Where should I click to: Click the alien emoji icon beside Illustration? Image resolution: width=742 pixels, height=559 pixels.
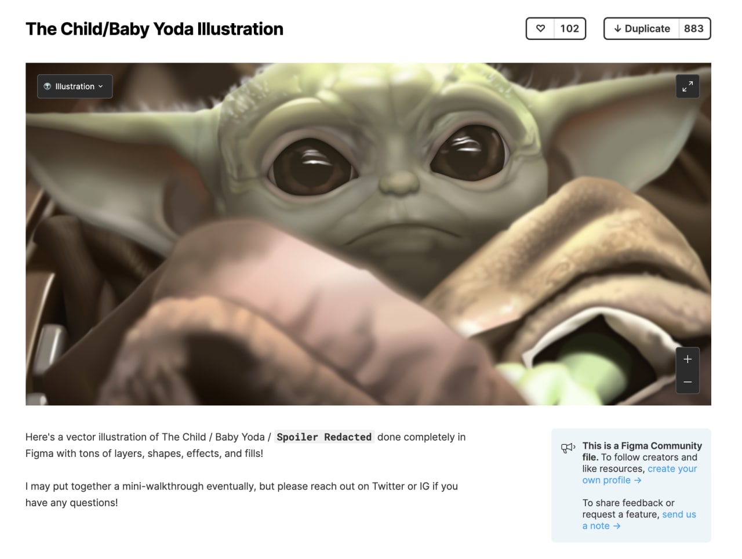click(48, 86)
